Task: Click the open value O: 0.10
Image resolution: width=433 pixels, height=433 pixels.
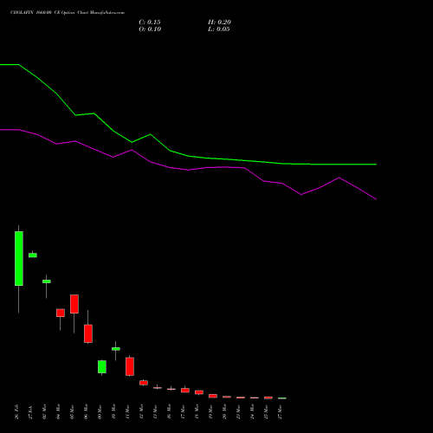Action: 150,29
